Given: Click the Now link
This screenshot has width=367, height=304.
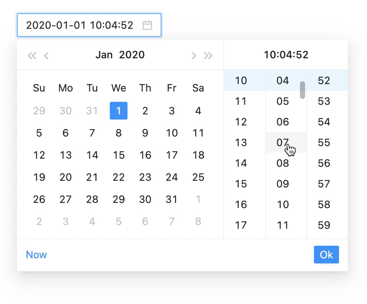Looking at the screenshot, I should [x=36, y=255].
